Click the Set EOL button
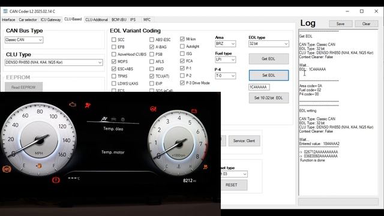 coord(269,75)
